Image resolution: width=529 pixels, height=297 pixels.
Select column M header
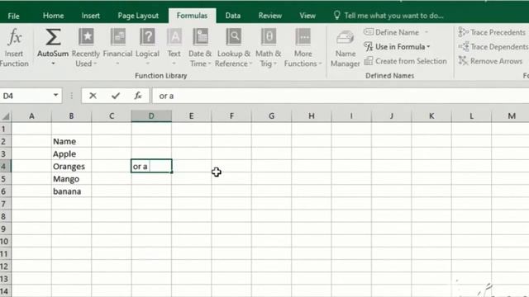512,116
